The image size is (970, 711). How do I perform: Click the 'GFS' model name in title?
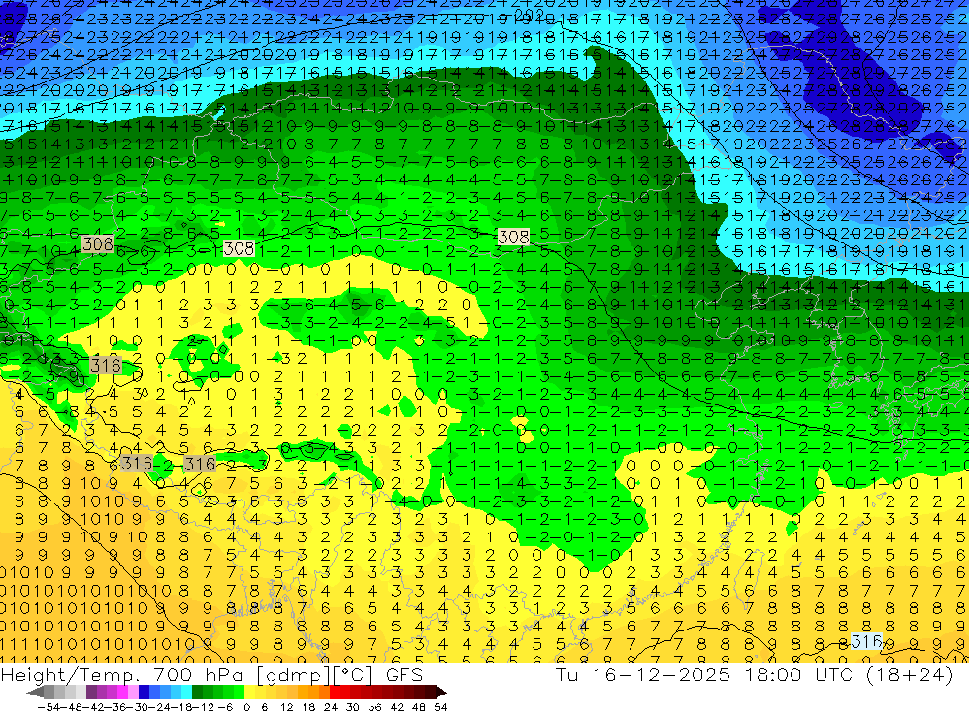coord(404,674)
